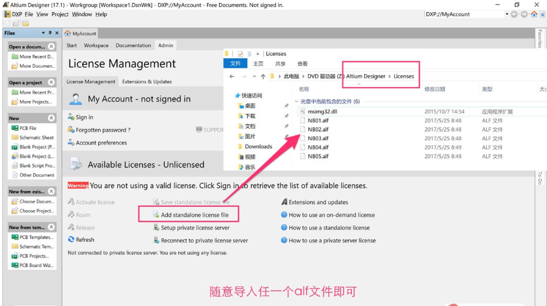Open the Help menu
Viewport: 547px width, 306px height.
click(x=101, y=14)
